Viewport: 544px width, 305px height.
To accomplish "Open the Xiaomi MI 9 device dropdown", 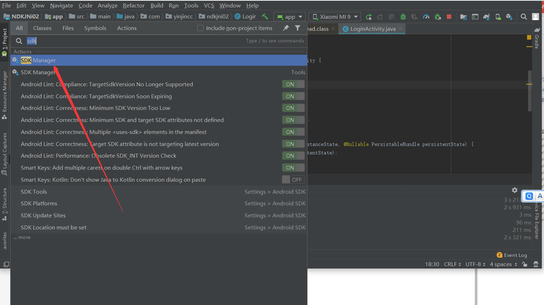I will (335, 17).
